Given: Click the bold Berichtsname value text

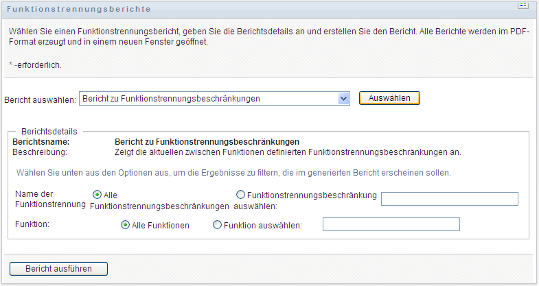Looking at the screenshot, I should tap(207, 142).
